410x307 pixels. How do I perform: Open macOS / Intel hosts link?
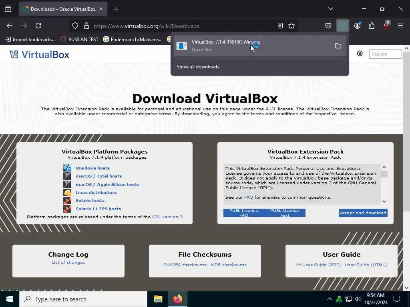click(98, 176)
